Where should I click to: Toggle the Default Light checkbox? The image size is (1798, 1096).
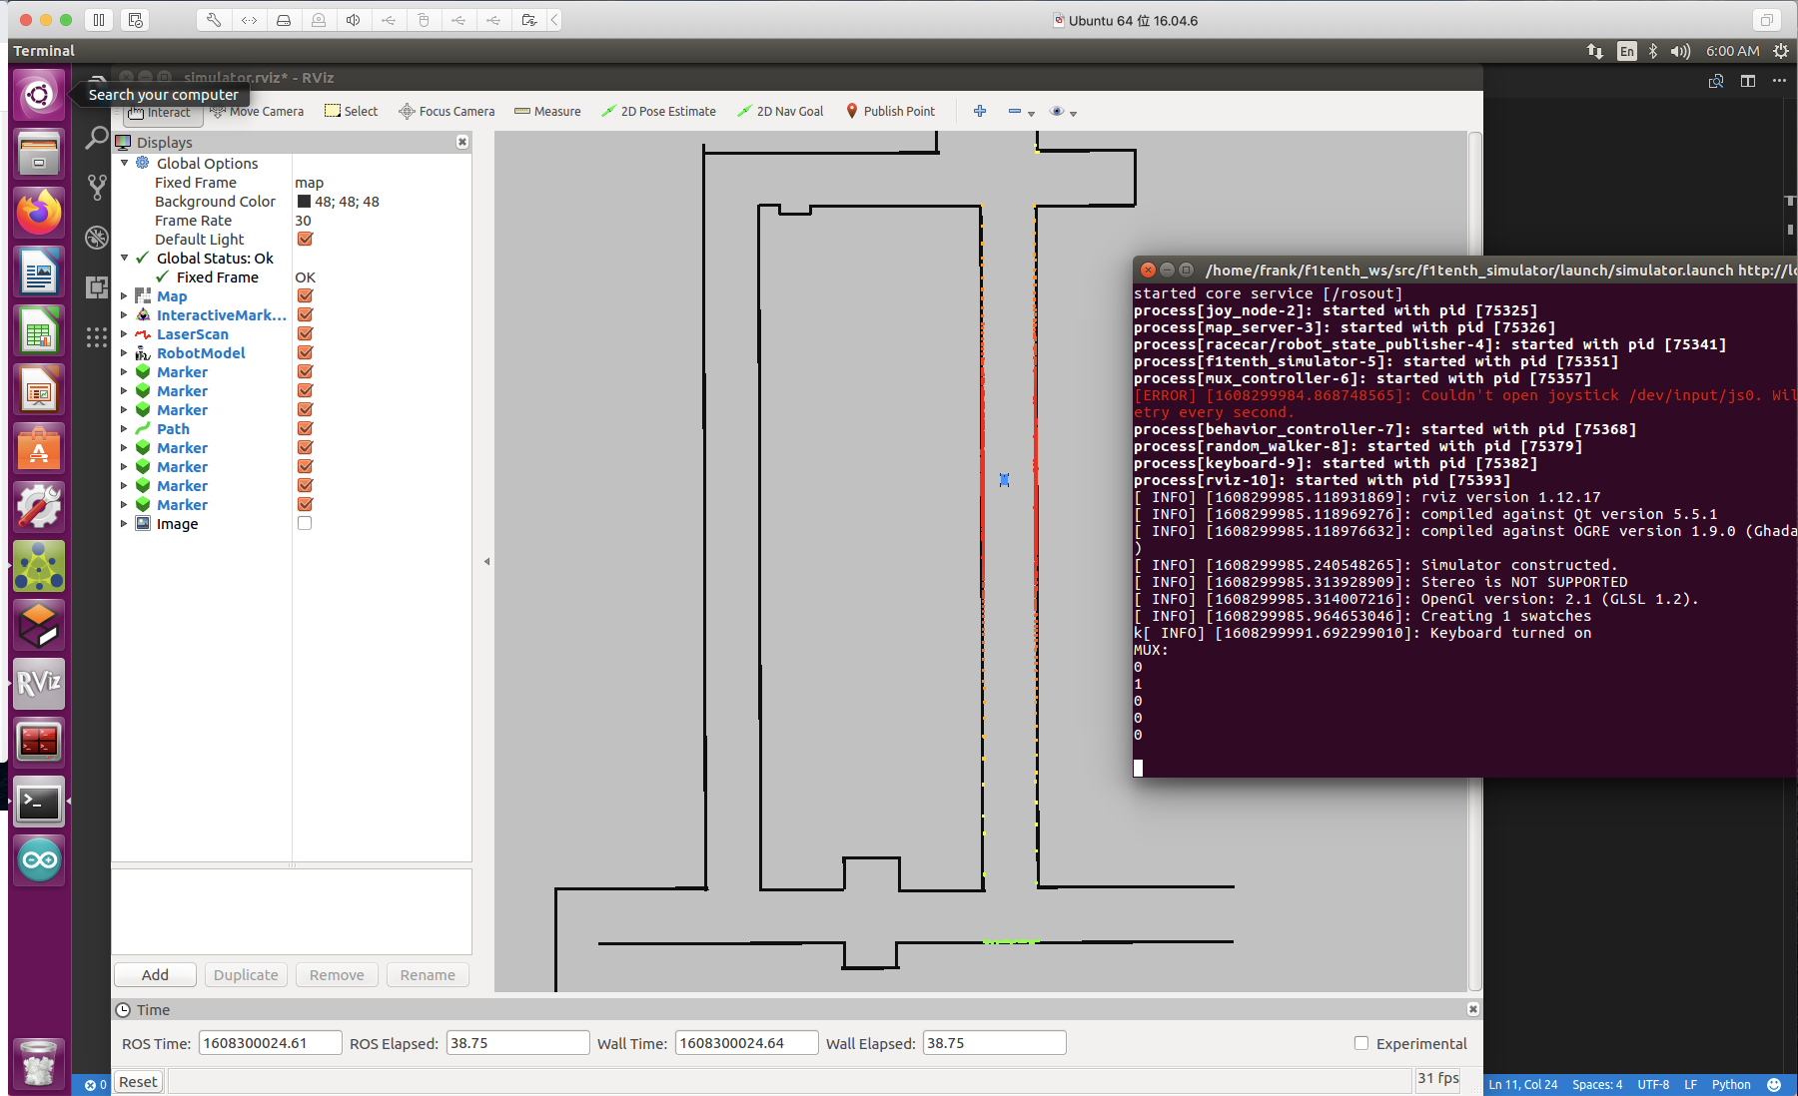[305, 240]
